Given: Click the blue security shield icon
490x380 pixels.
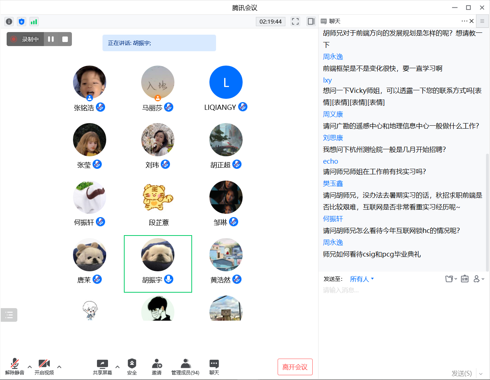Looking at the screenshot, I should tap(22, 22).
